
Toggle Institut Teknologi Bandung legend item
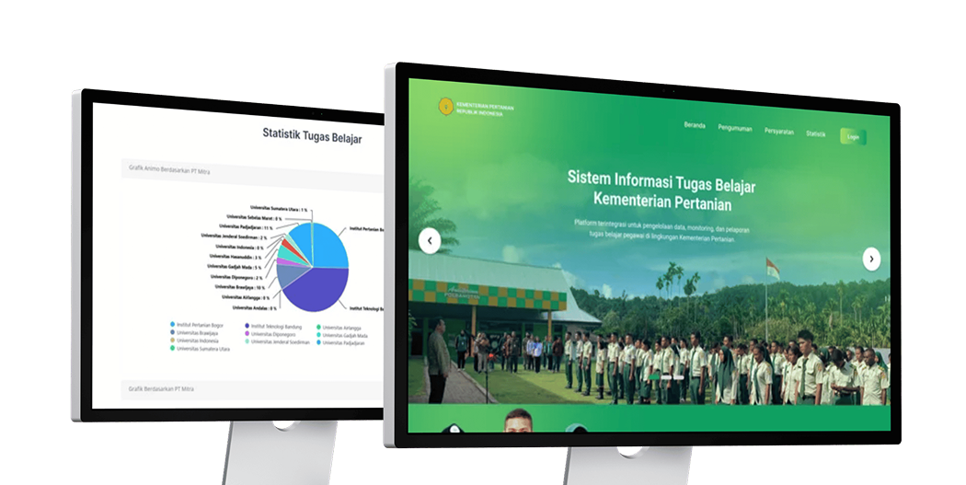click(273, 326)
